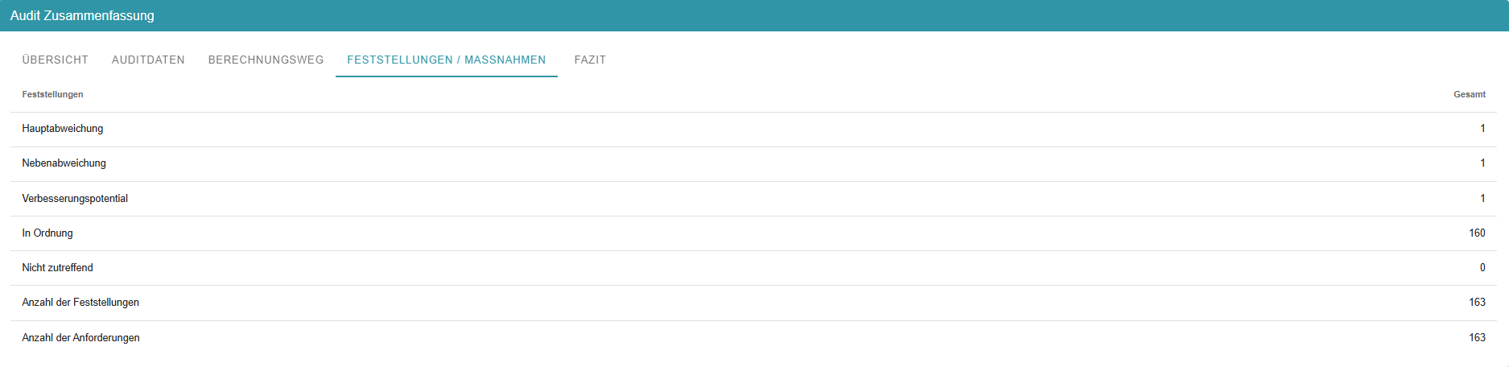This screenshot has width=1509, height=367.
Task: Click the Anzahl der Anforderungen row label
Action: (x=80, y=338)
